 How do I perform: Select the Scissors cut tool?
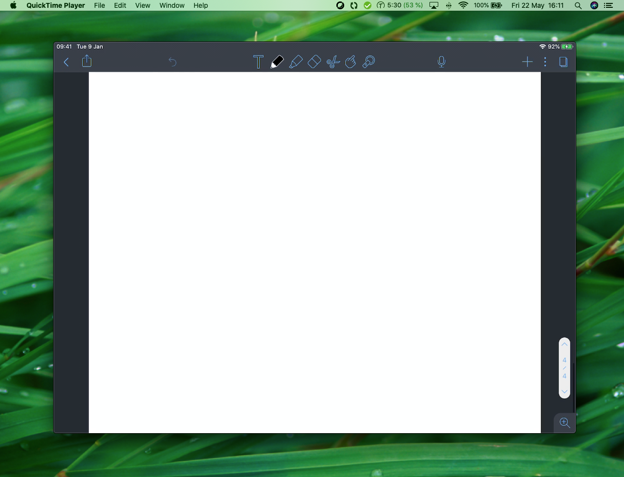(x=333, y=62)
